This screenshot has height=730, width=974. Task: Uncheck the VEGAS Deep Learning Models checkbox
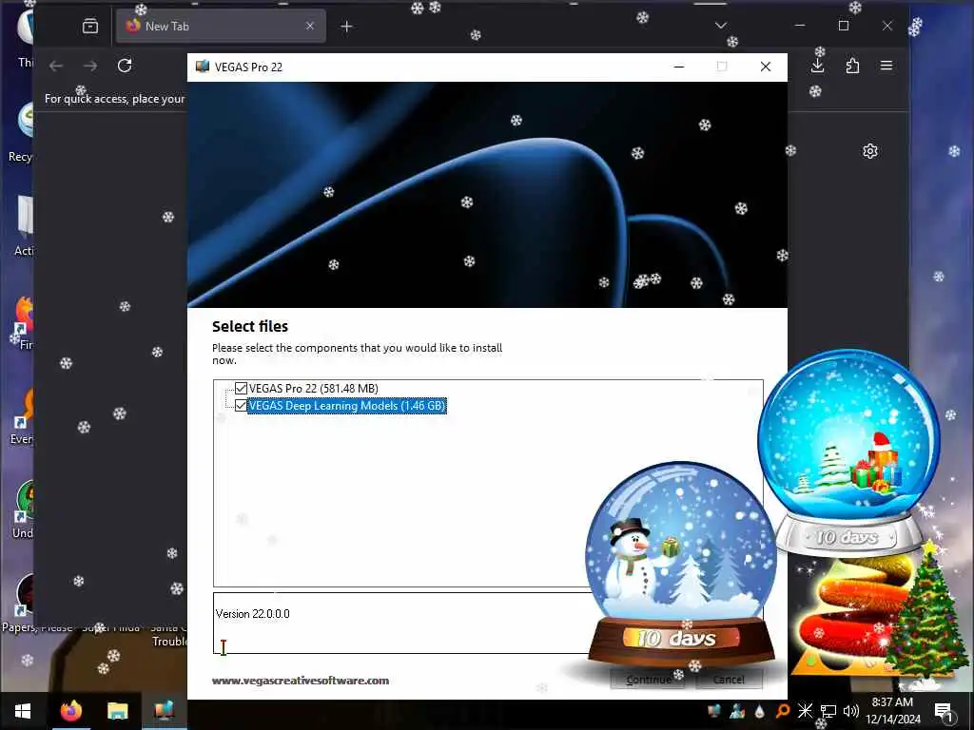241,406
